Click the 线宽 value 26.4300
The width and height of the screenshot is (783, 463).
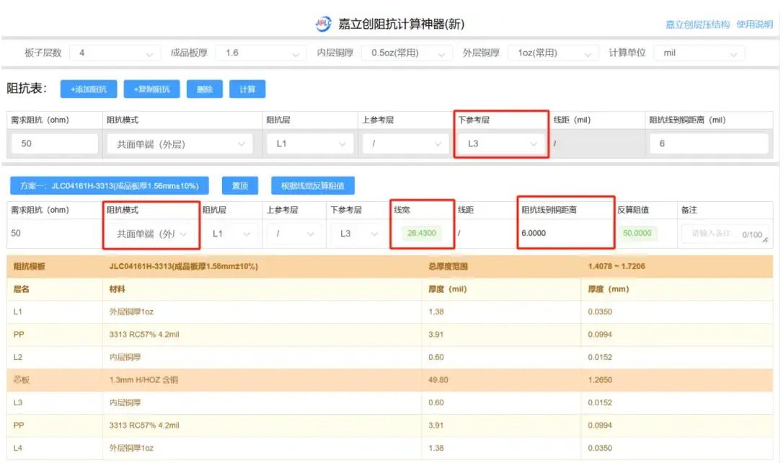pyautogui.click(x=422, y=233)
